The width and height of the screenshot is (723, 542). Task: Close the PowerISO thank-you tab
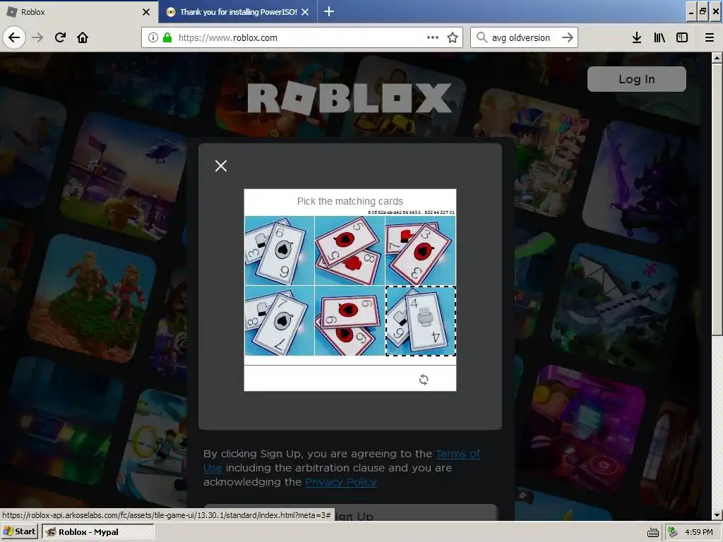[305, 12]
